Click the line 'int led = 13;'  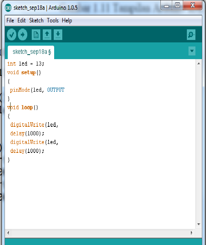pyautogui.click(x=26, y=64)
